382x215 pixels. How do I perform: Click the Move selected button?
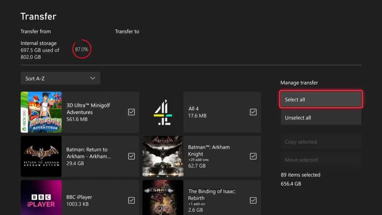[x=321, y=160]
